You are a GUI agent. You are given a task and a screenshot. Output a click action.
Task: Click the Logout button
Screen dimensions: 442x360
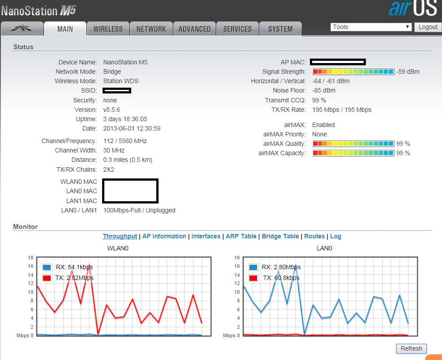(x=428, y=27)
